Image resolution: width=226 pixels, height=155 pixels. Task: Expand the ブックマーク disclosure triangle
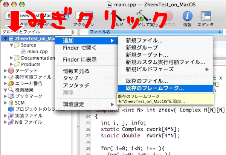click(x=5, y=96)
